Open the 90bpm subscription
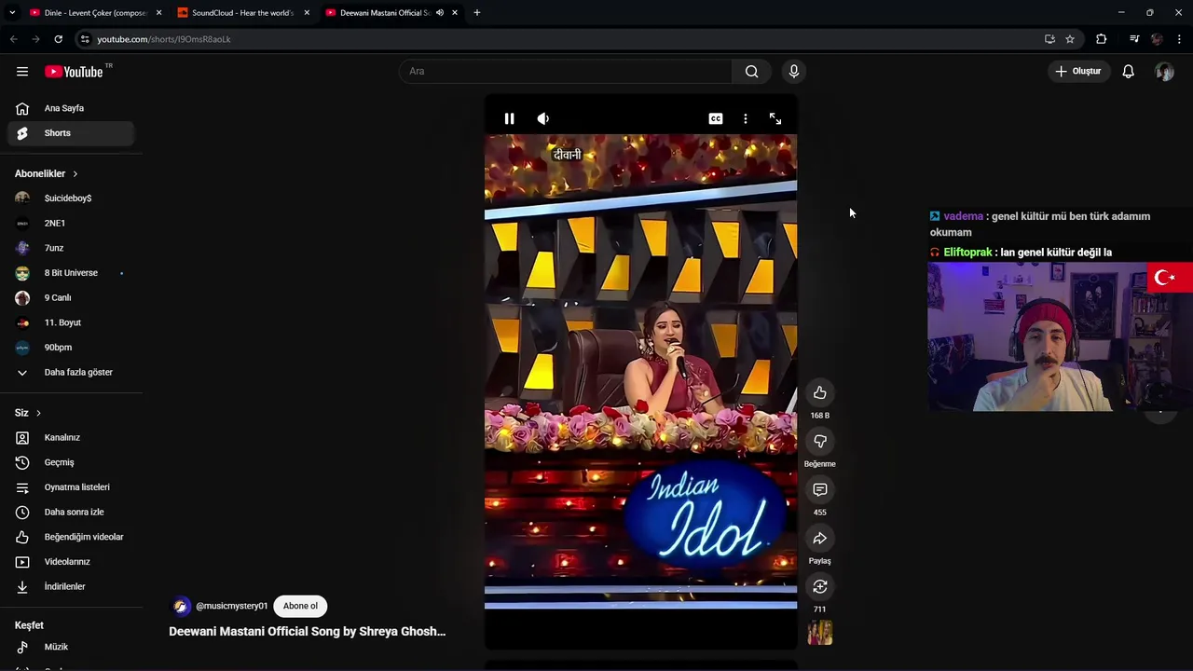Image resolution: width=1193 pixels, height=671 pixels. click(x=72, y=348)
